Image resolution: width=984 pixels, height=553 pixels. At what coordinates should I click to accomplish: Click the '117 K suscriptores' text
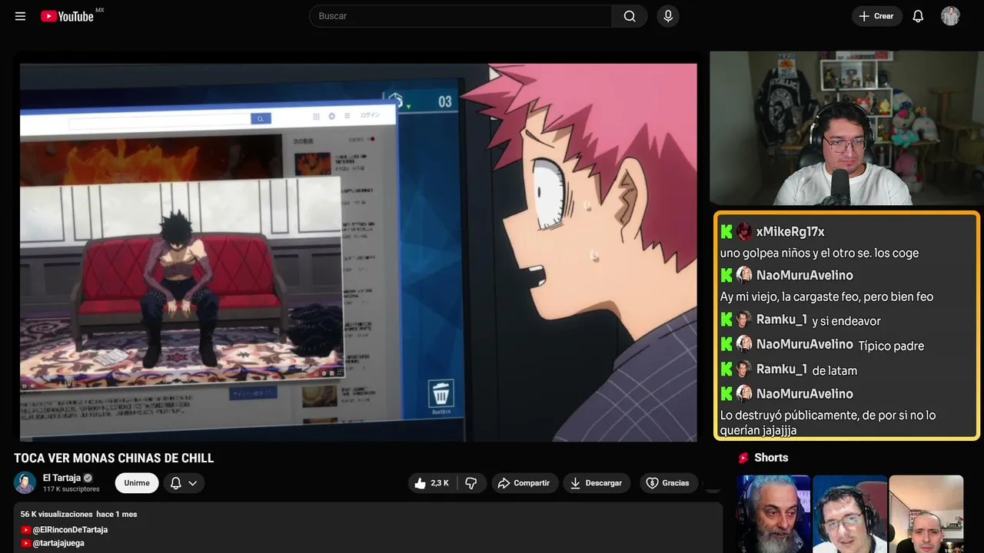[x=71, y=489]
